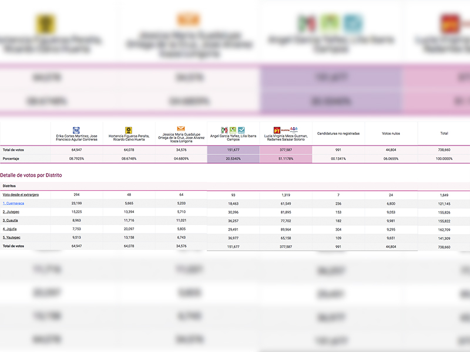The width and height of the screenshot is (470, 352).
Task: Click the 23,199 value in the Cuernavaca row
Action: (x=76, y=203)
